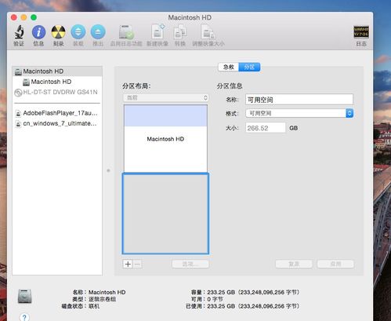Add a partition with the plus button

pos(128,264)
